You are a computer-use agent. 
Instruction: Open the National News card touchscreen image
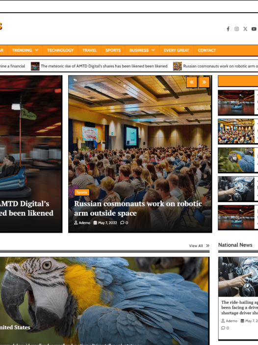point(238,277)
